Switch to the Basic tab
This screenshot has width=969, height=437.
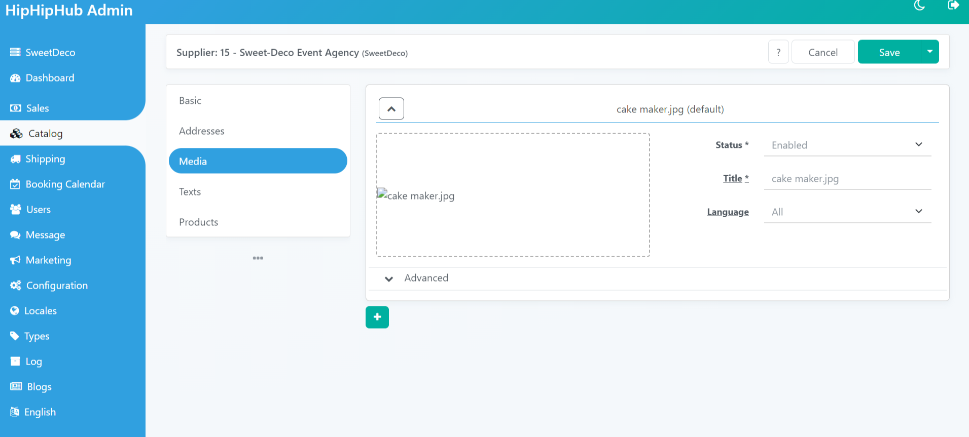[258, 100]
